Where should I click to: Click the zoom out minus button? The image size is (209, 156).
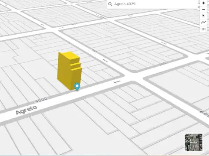(x=203, y=10)
